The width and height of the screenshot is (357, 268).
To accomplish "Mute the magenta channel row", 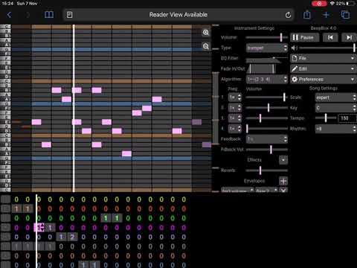I will click(x=5, y=228).
